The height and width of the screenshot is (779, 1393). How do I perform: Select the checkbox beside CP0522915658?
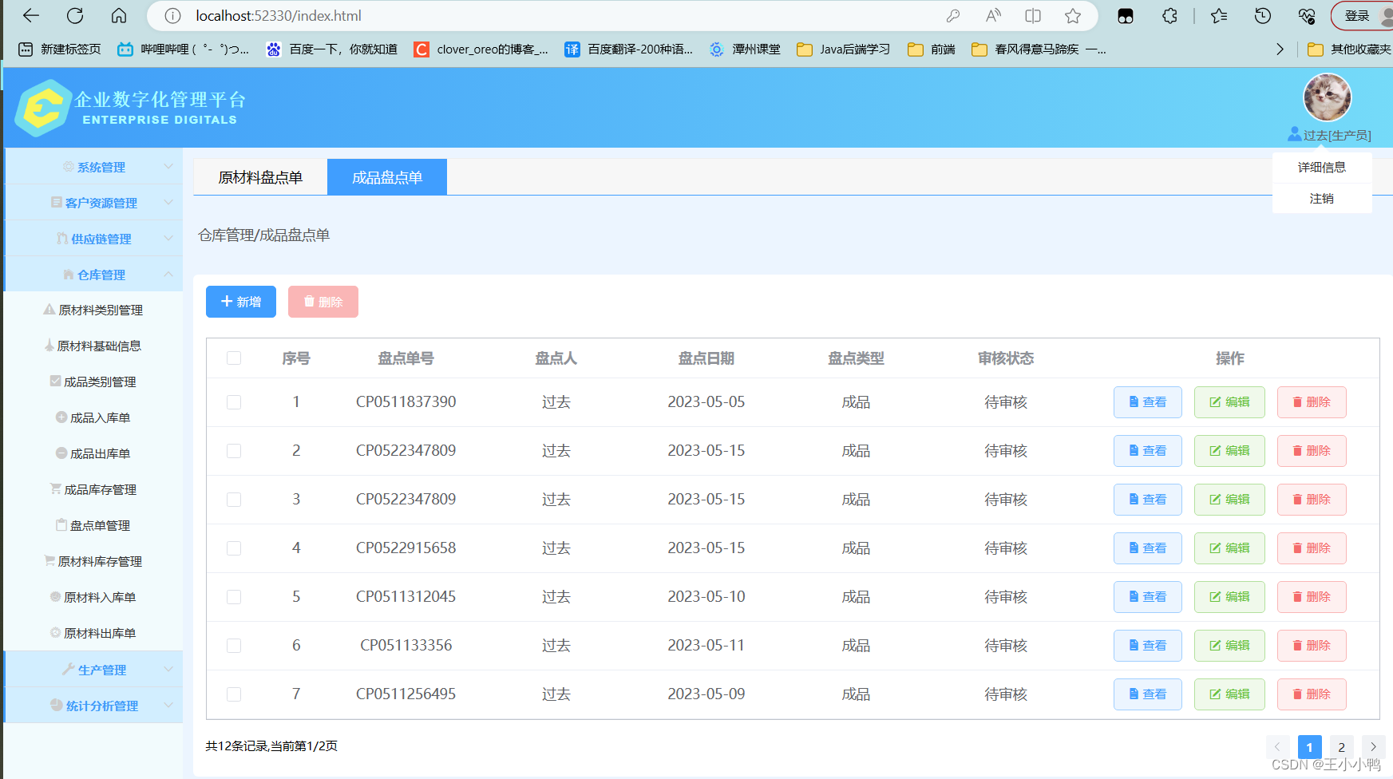(234, 548)
